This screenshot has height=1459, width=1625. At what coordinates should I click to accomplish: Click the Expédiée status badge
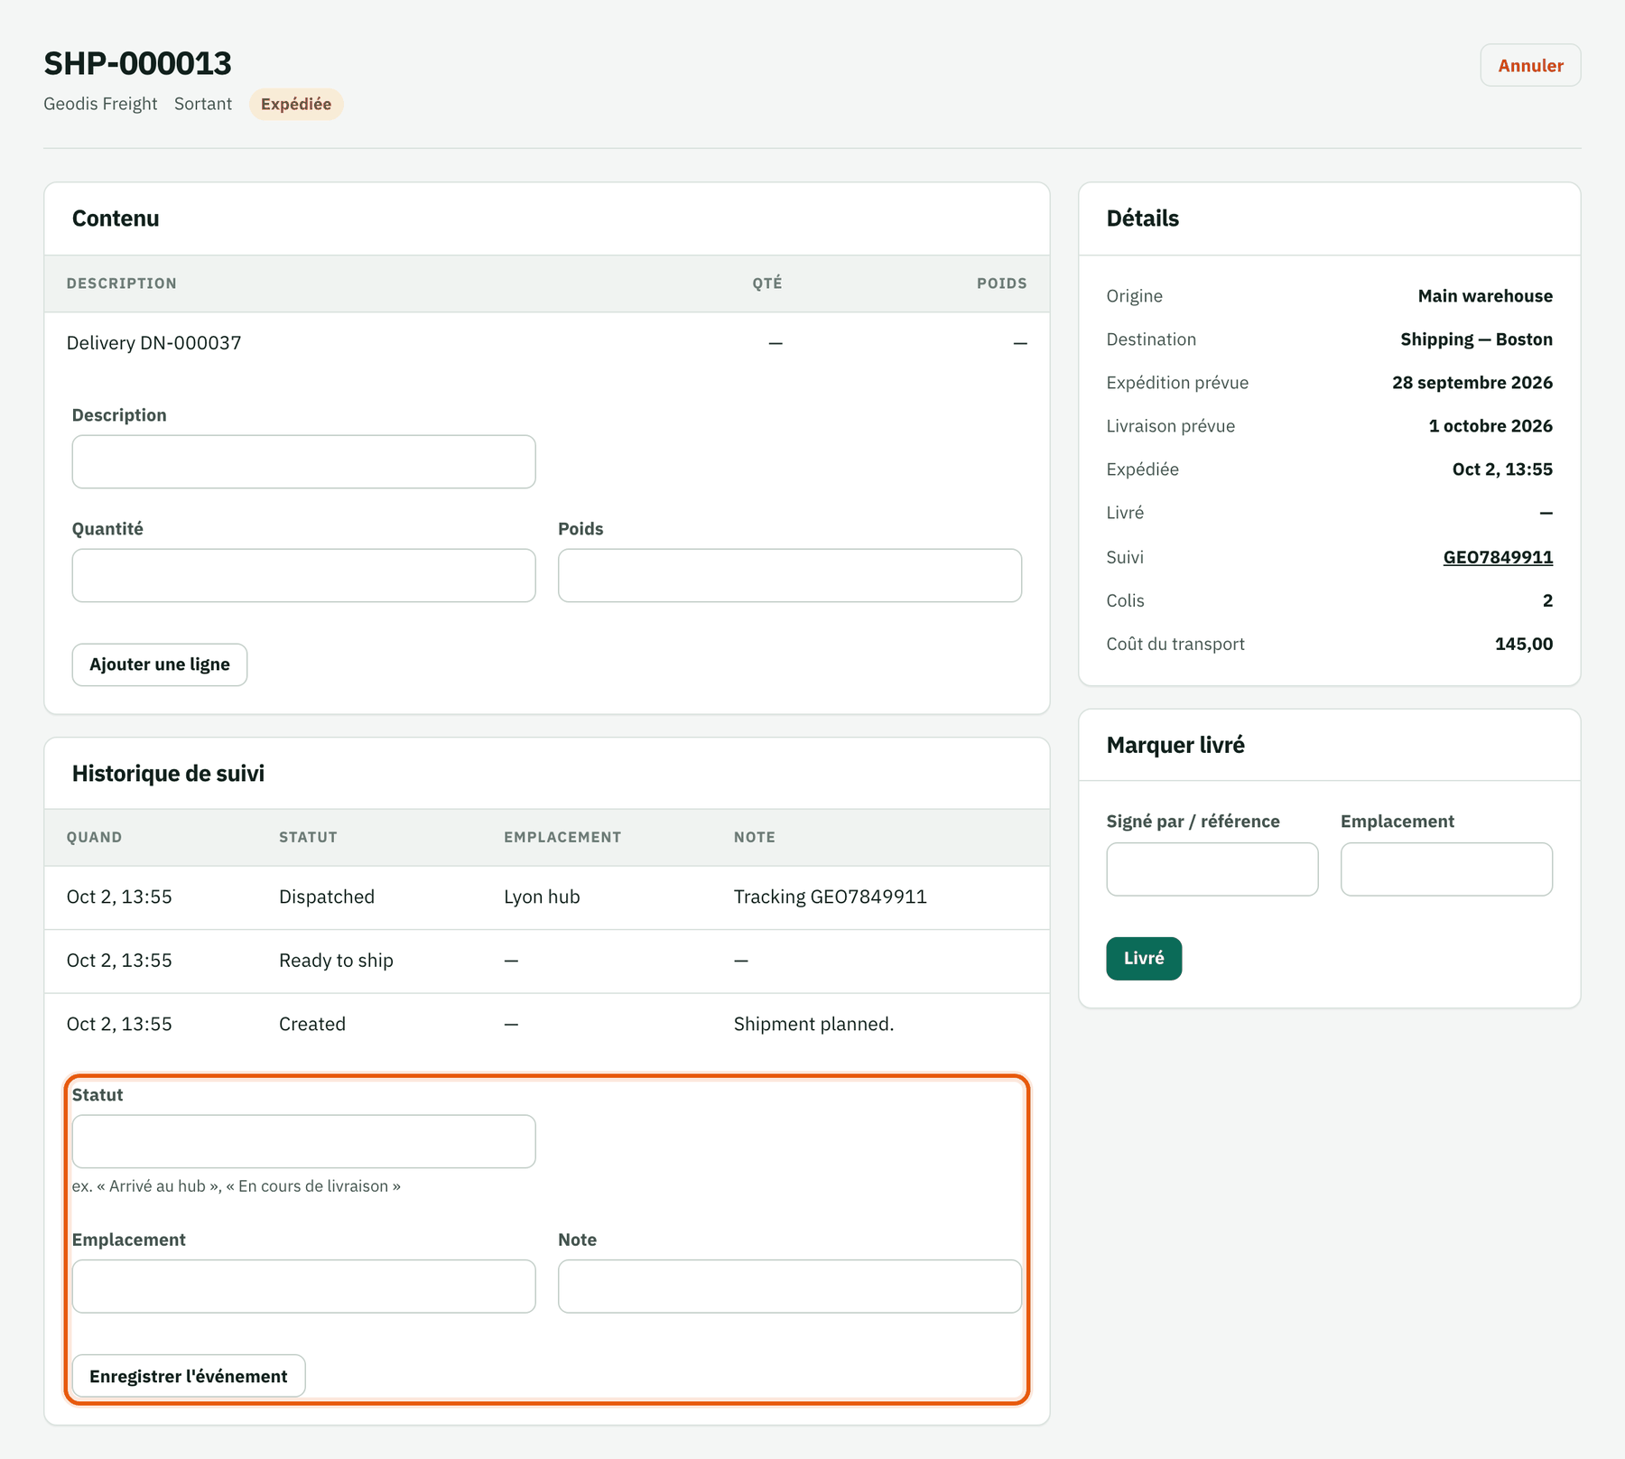(x=296, y=104)
